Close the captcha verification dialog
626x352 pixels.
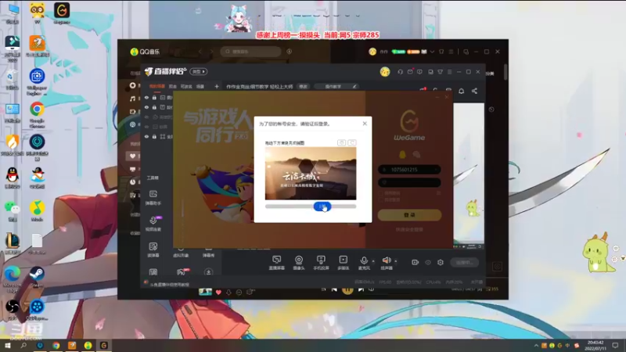(365, 124)
